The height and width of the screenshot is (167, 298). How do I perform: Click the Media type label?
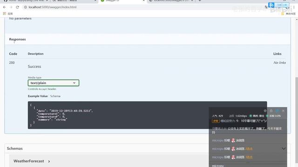(x=34, y=77)
